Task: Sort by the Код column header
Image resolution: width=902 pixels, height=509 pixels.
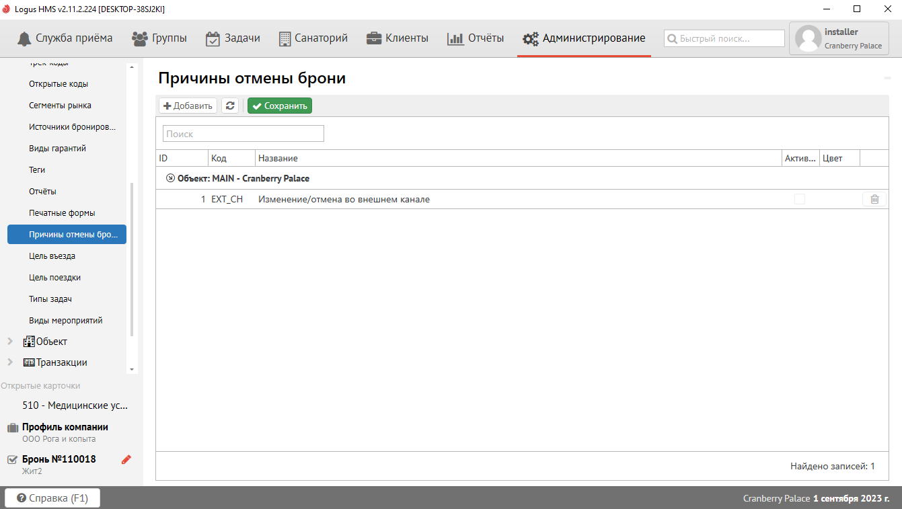Action: coord(231,158)
